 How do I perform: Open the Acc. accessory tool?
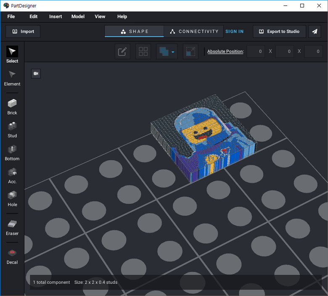(12, 176)
